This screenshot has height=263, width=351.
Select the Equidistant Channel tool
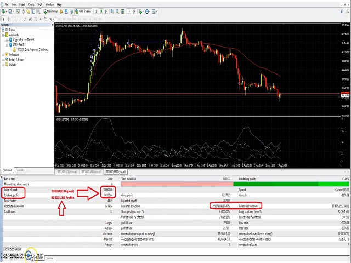pos(30,19)
